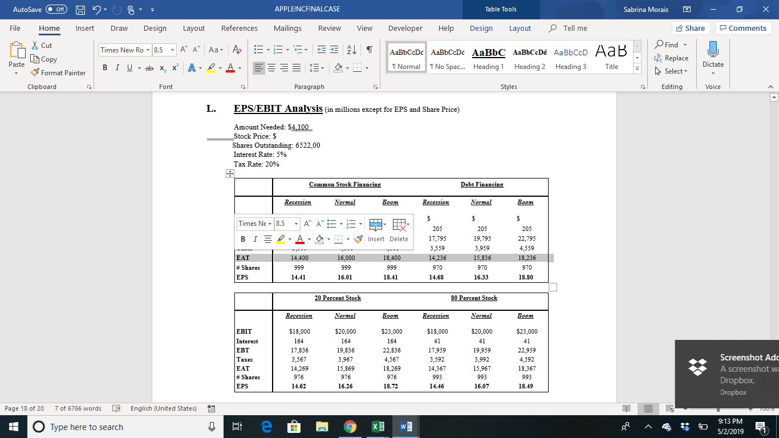Open the line spacing dropdown

[x=321, y=68]
